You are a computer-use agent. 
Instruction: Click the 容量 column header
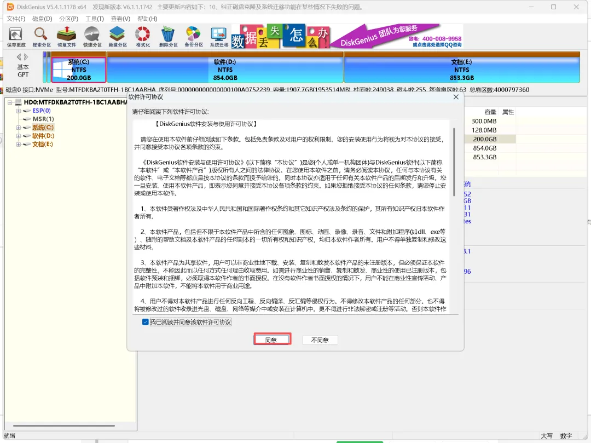pos(490,112)
